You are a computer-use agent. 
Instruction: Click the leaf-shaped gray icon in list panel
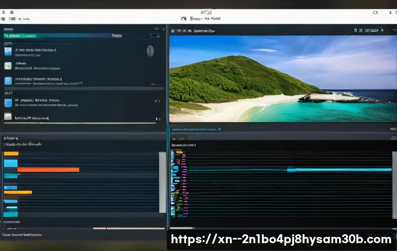click(150, 51)
